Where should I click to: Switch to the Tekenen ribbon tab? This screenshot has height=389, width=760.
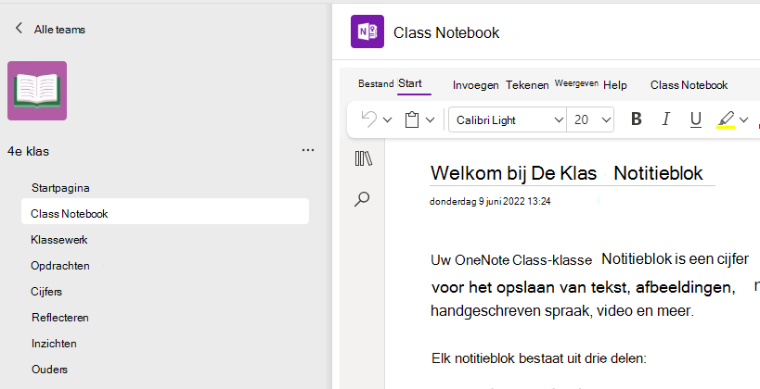(527, 85)
